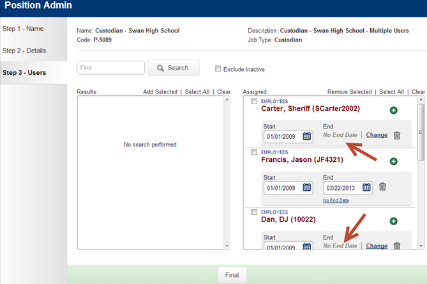Click Clear above Assigned list
The height and width of the screenshot is (284, 427).
[x=418, y=92]
